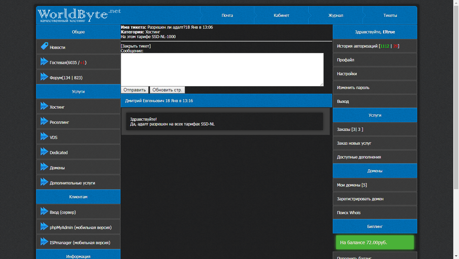Screen dimensions: 459x259
Task: Click the arrow icon next to phpMyAdmin
Action: click(44, 226)
